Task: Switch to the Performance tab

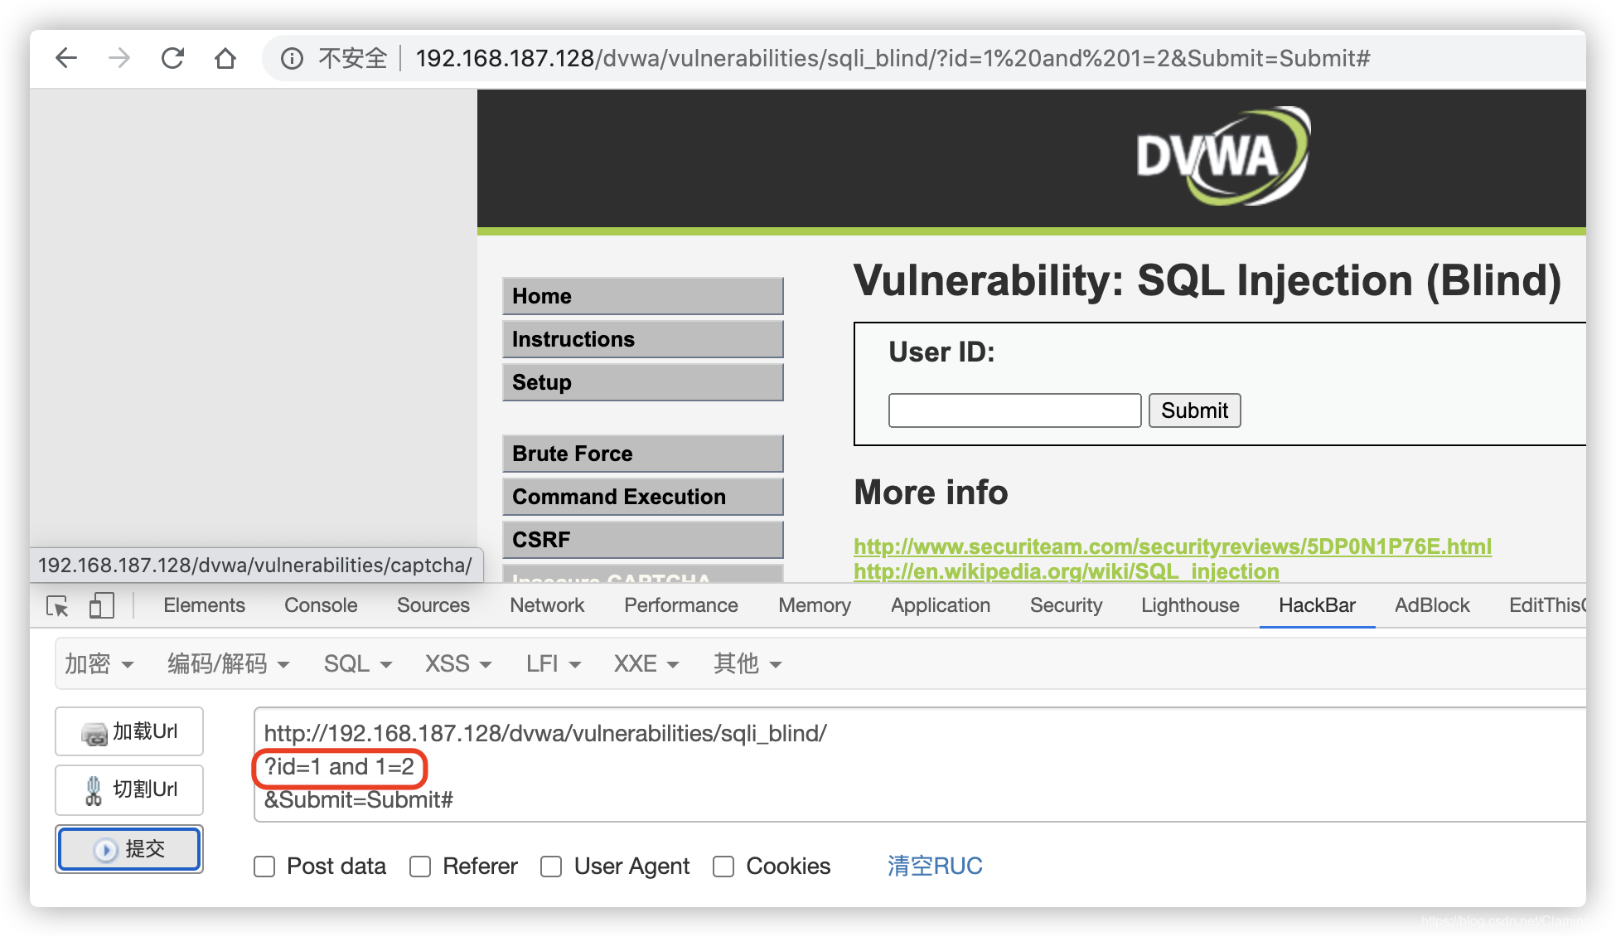Action: tap(681, 605)
